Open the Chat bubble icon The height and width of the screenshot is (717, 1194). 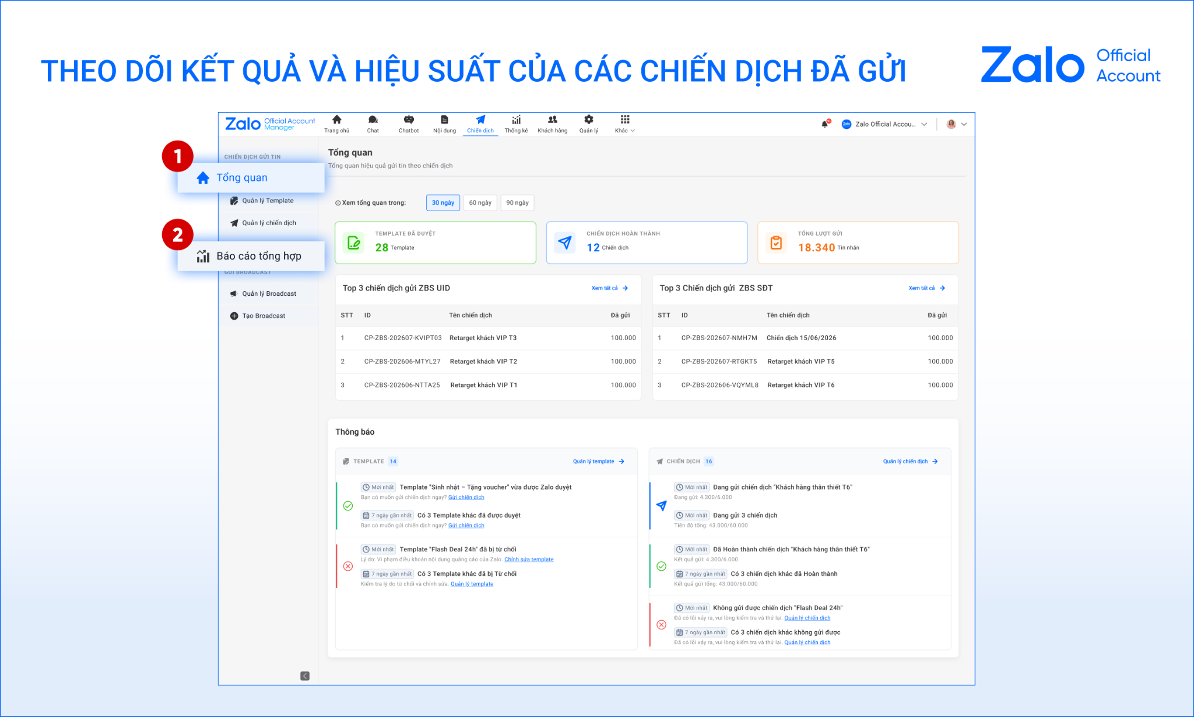[x=373, y=120]
